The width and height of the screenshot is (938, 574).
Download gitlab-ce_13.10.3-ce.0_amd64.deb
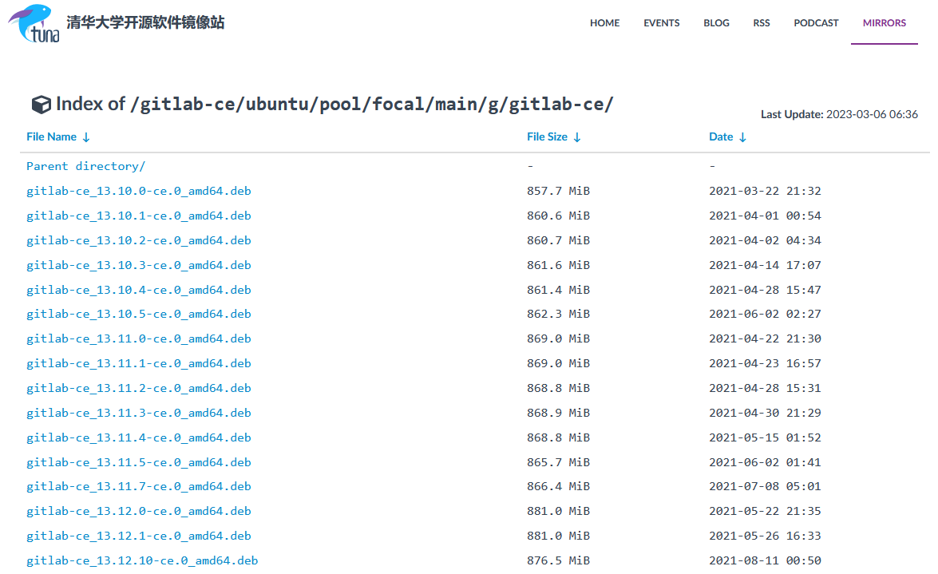(x=139, y=265)
